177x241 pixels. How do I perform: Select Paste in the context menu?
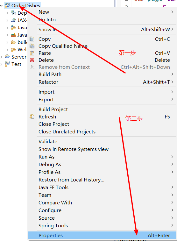tap(102, 53)
